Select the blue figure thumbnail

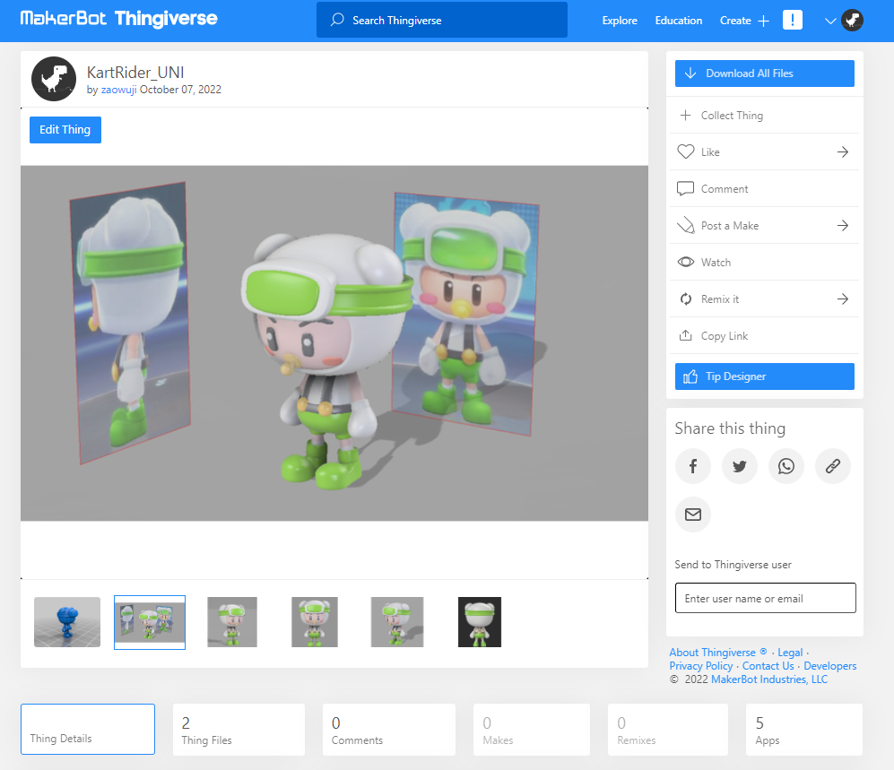click(67, 622)
